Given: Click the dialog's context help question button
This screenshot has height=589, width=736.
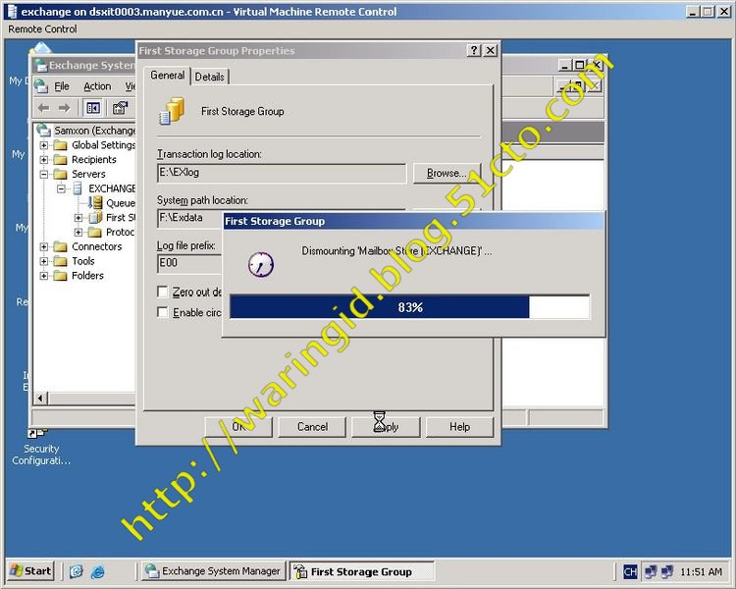Looking at the screenshot, I should point(474,50).
